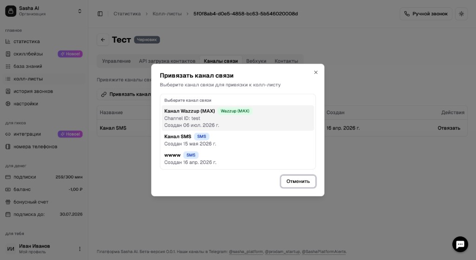Click Отвязать for Канал SMS
The image size is (476, 260).
449,128
